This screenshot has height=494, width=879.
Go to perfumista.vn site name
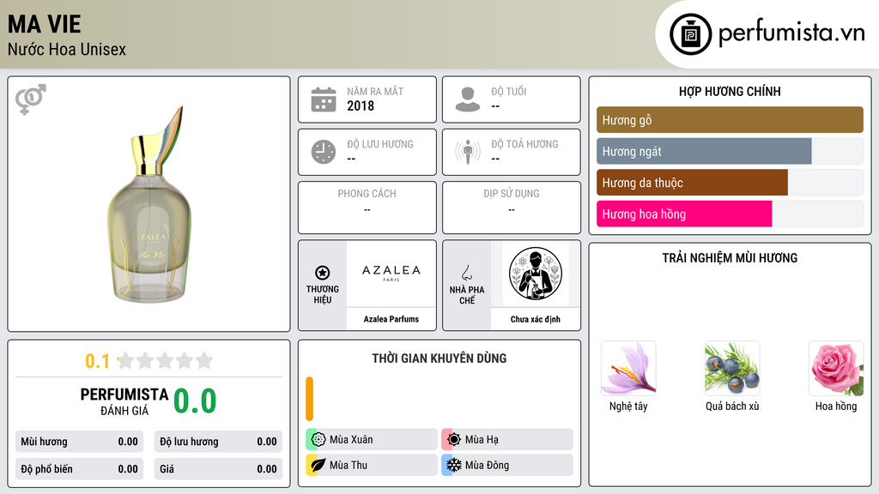point(791,33)
